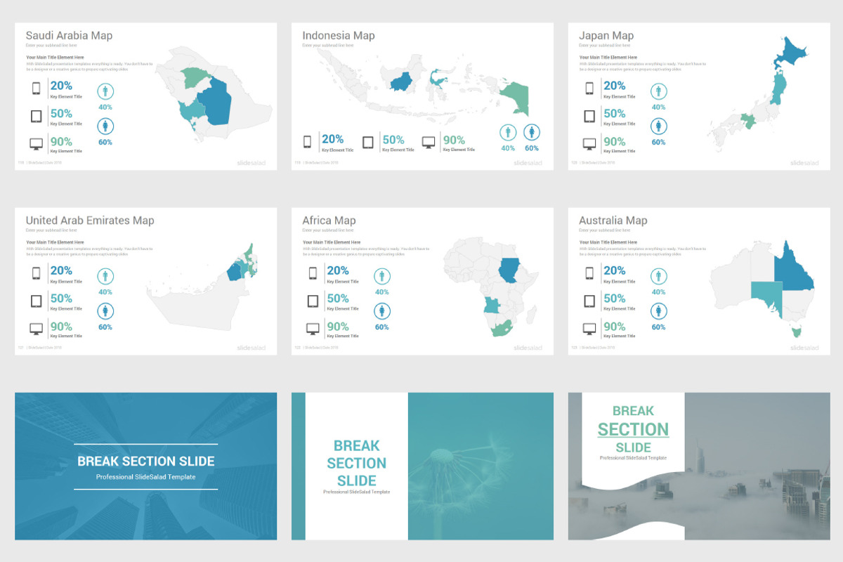Click the tablet icon on Australia Map slide
This screenshot has height=562, width=843.
[x=589, y=301]
